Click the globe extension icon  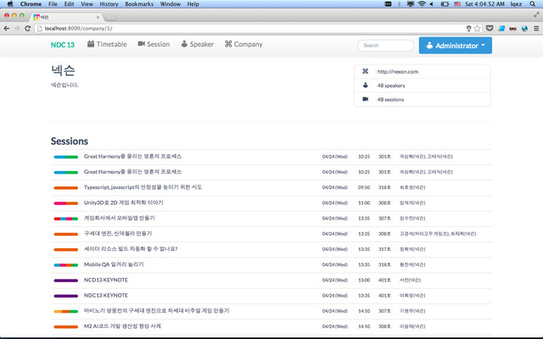coord(524,28)
